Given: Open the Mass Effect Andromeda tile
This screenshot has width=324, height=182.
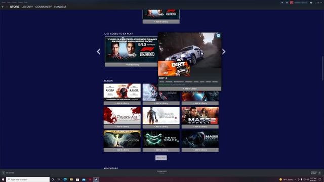Looking at the screenshot, I should coord(200,139).
